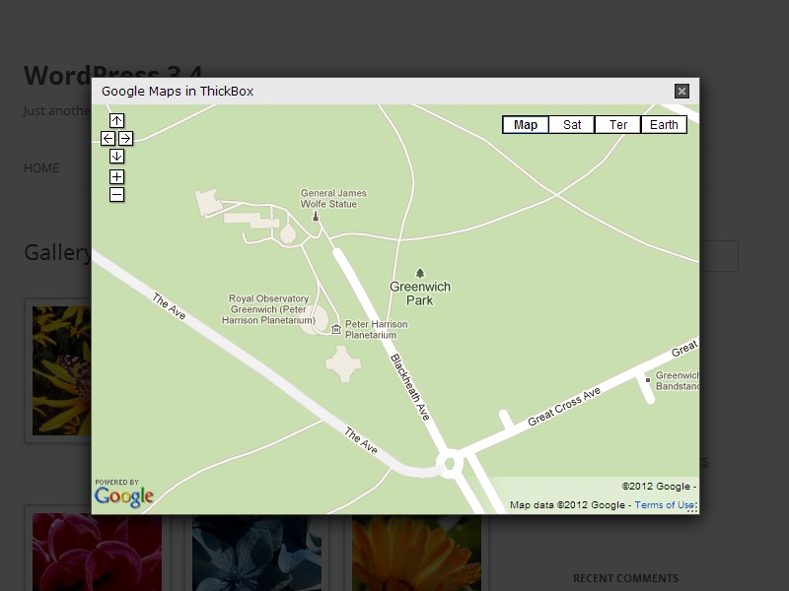
Task: Click the General James Wolfe Statue marker icon
Action: click(316, 216)
